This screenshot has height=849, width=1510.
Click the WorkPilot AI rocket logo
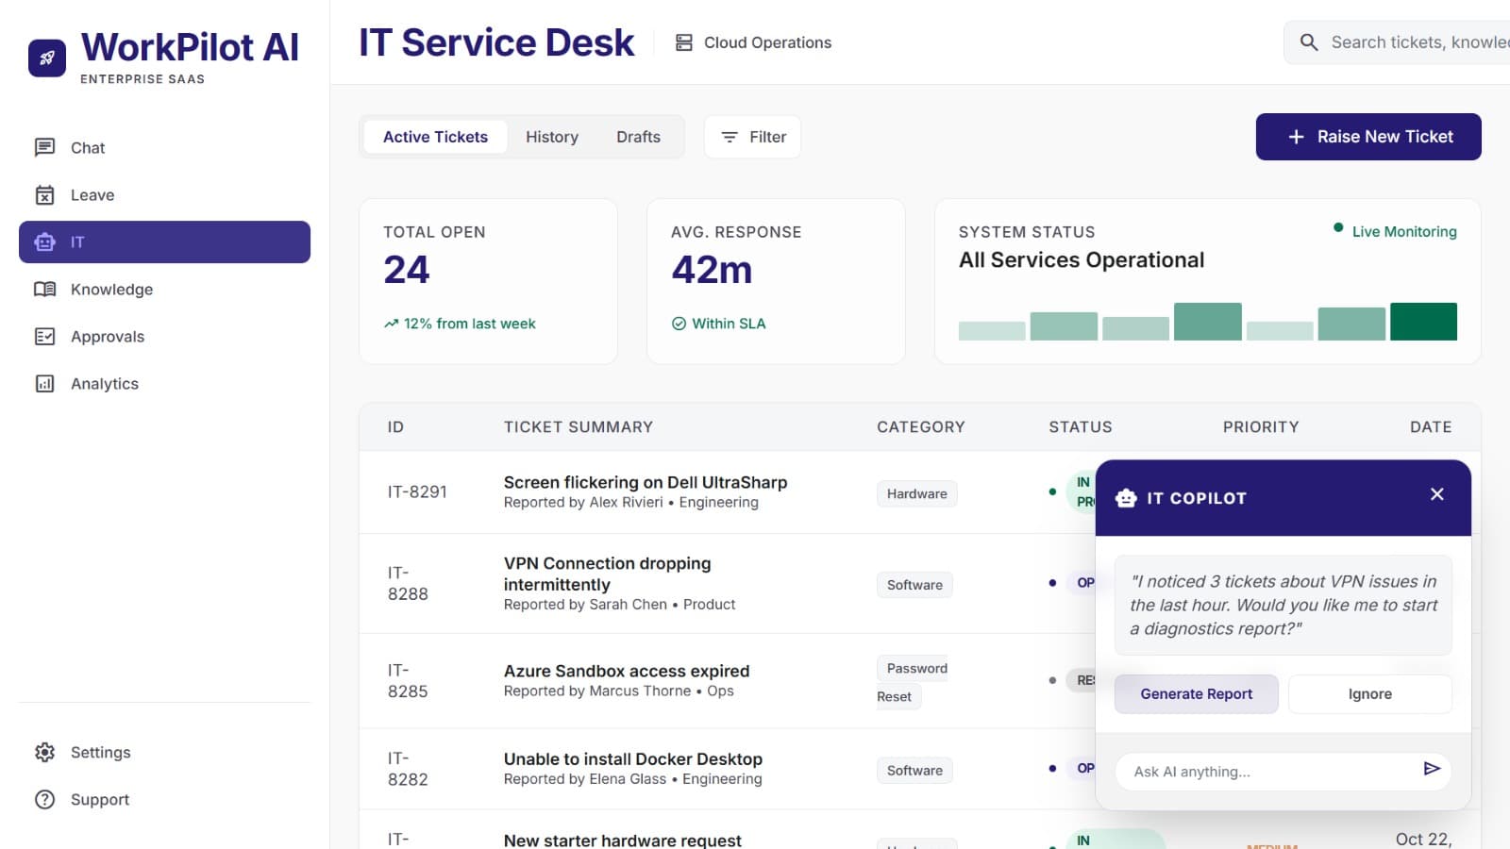click(47, 58)
